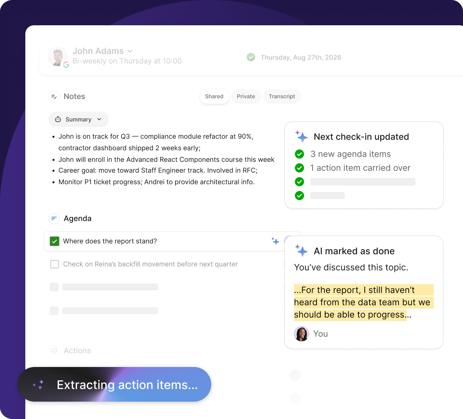The image size is (463, 419).
Task: Click the '1 action item carried over' text
Action: (360, 168)
